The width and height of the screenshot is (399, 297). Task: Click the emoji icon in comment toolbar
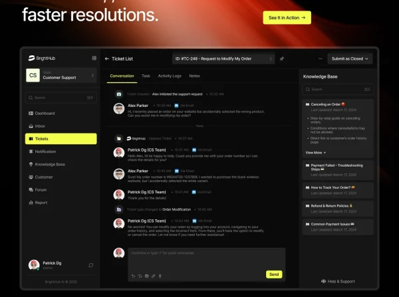[x=146, y=275]
